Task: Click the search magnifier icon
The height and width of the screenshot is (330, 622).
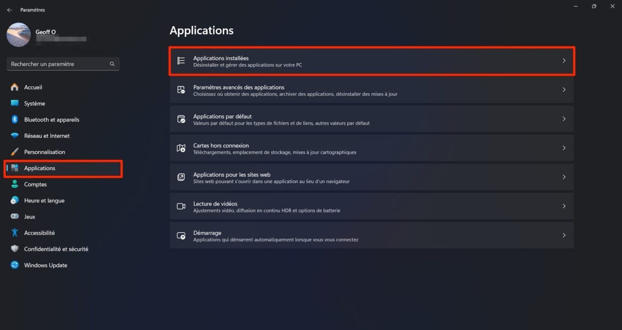Action: coord(112,64)
